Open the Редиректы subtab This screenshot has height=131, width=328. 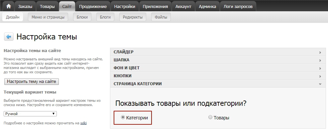click(133, 17)
